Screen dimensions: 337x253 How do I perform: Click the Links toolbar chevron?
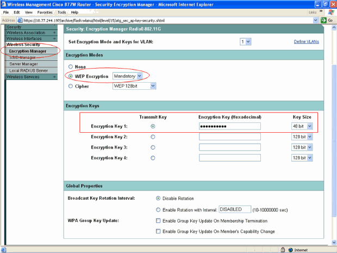[321, 11]
